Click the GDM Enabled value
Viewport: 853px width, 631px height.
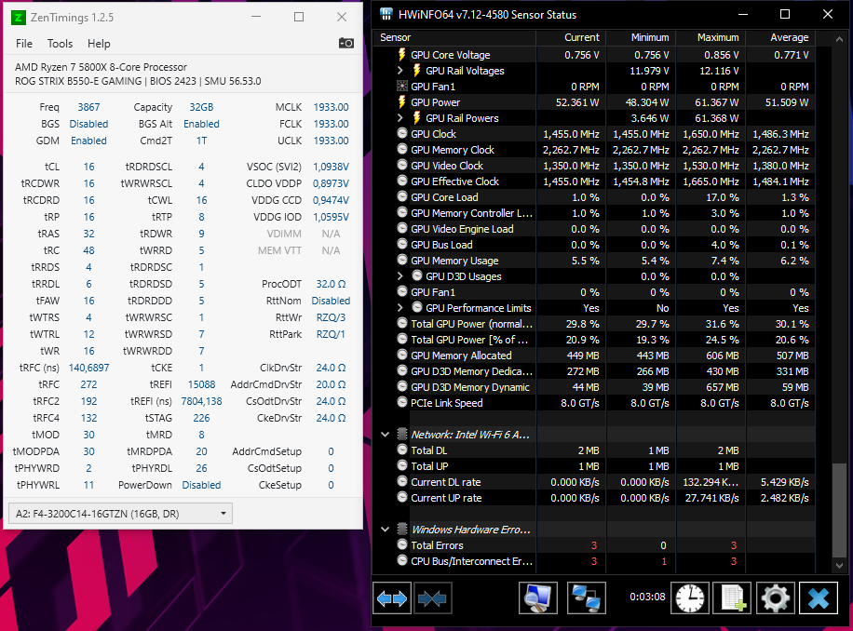88,141
